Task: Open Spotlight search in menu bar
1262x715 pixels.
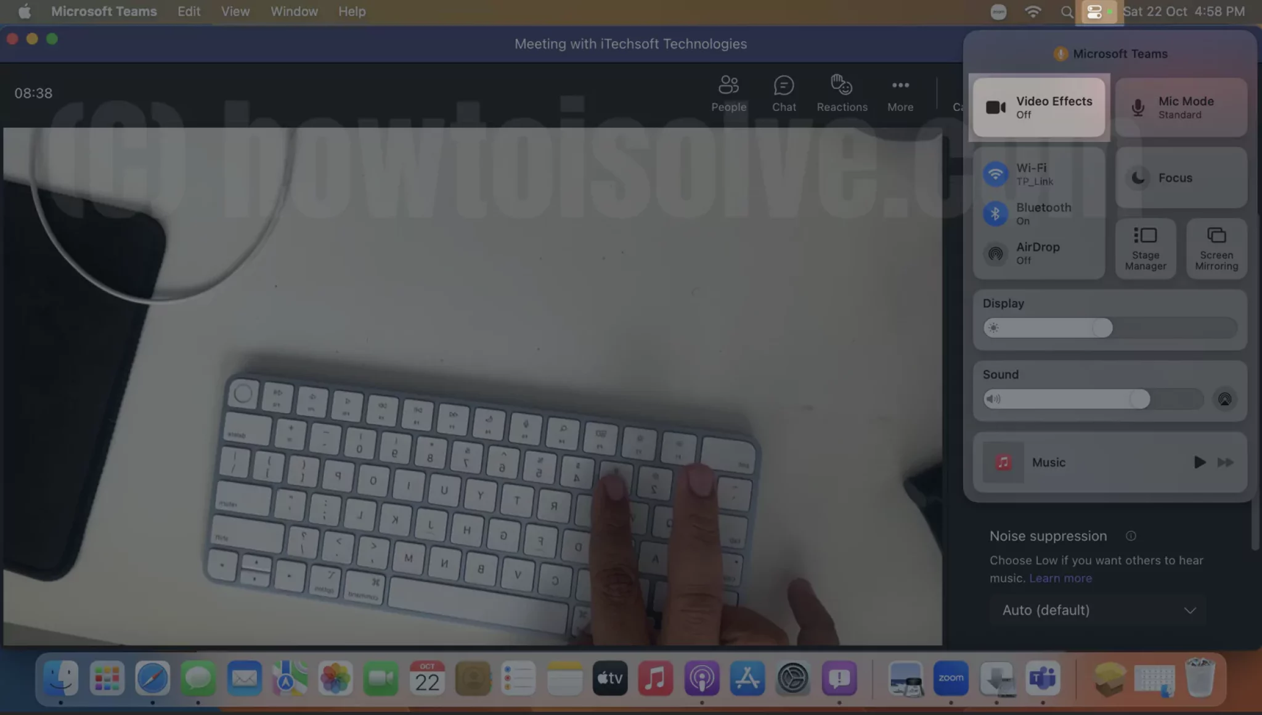Action: (1067, 11)
